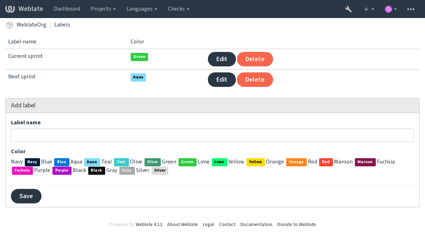Open the ellipsis more options menu

(411, 9)
